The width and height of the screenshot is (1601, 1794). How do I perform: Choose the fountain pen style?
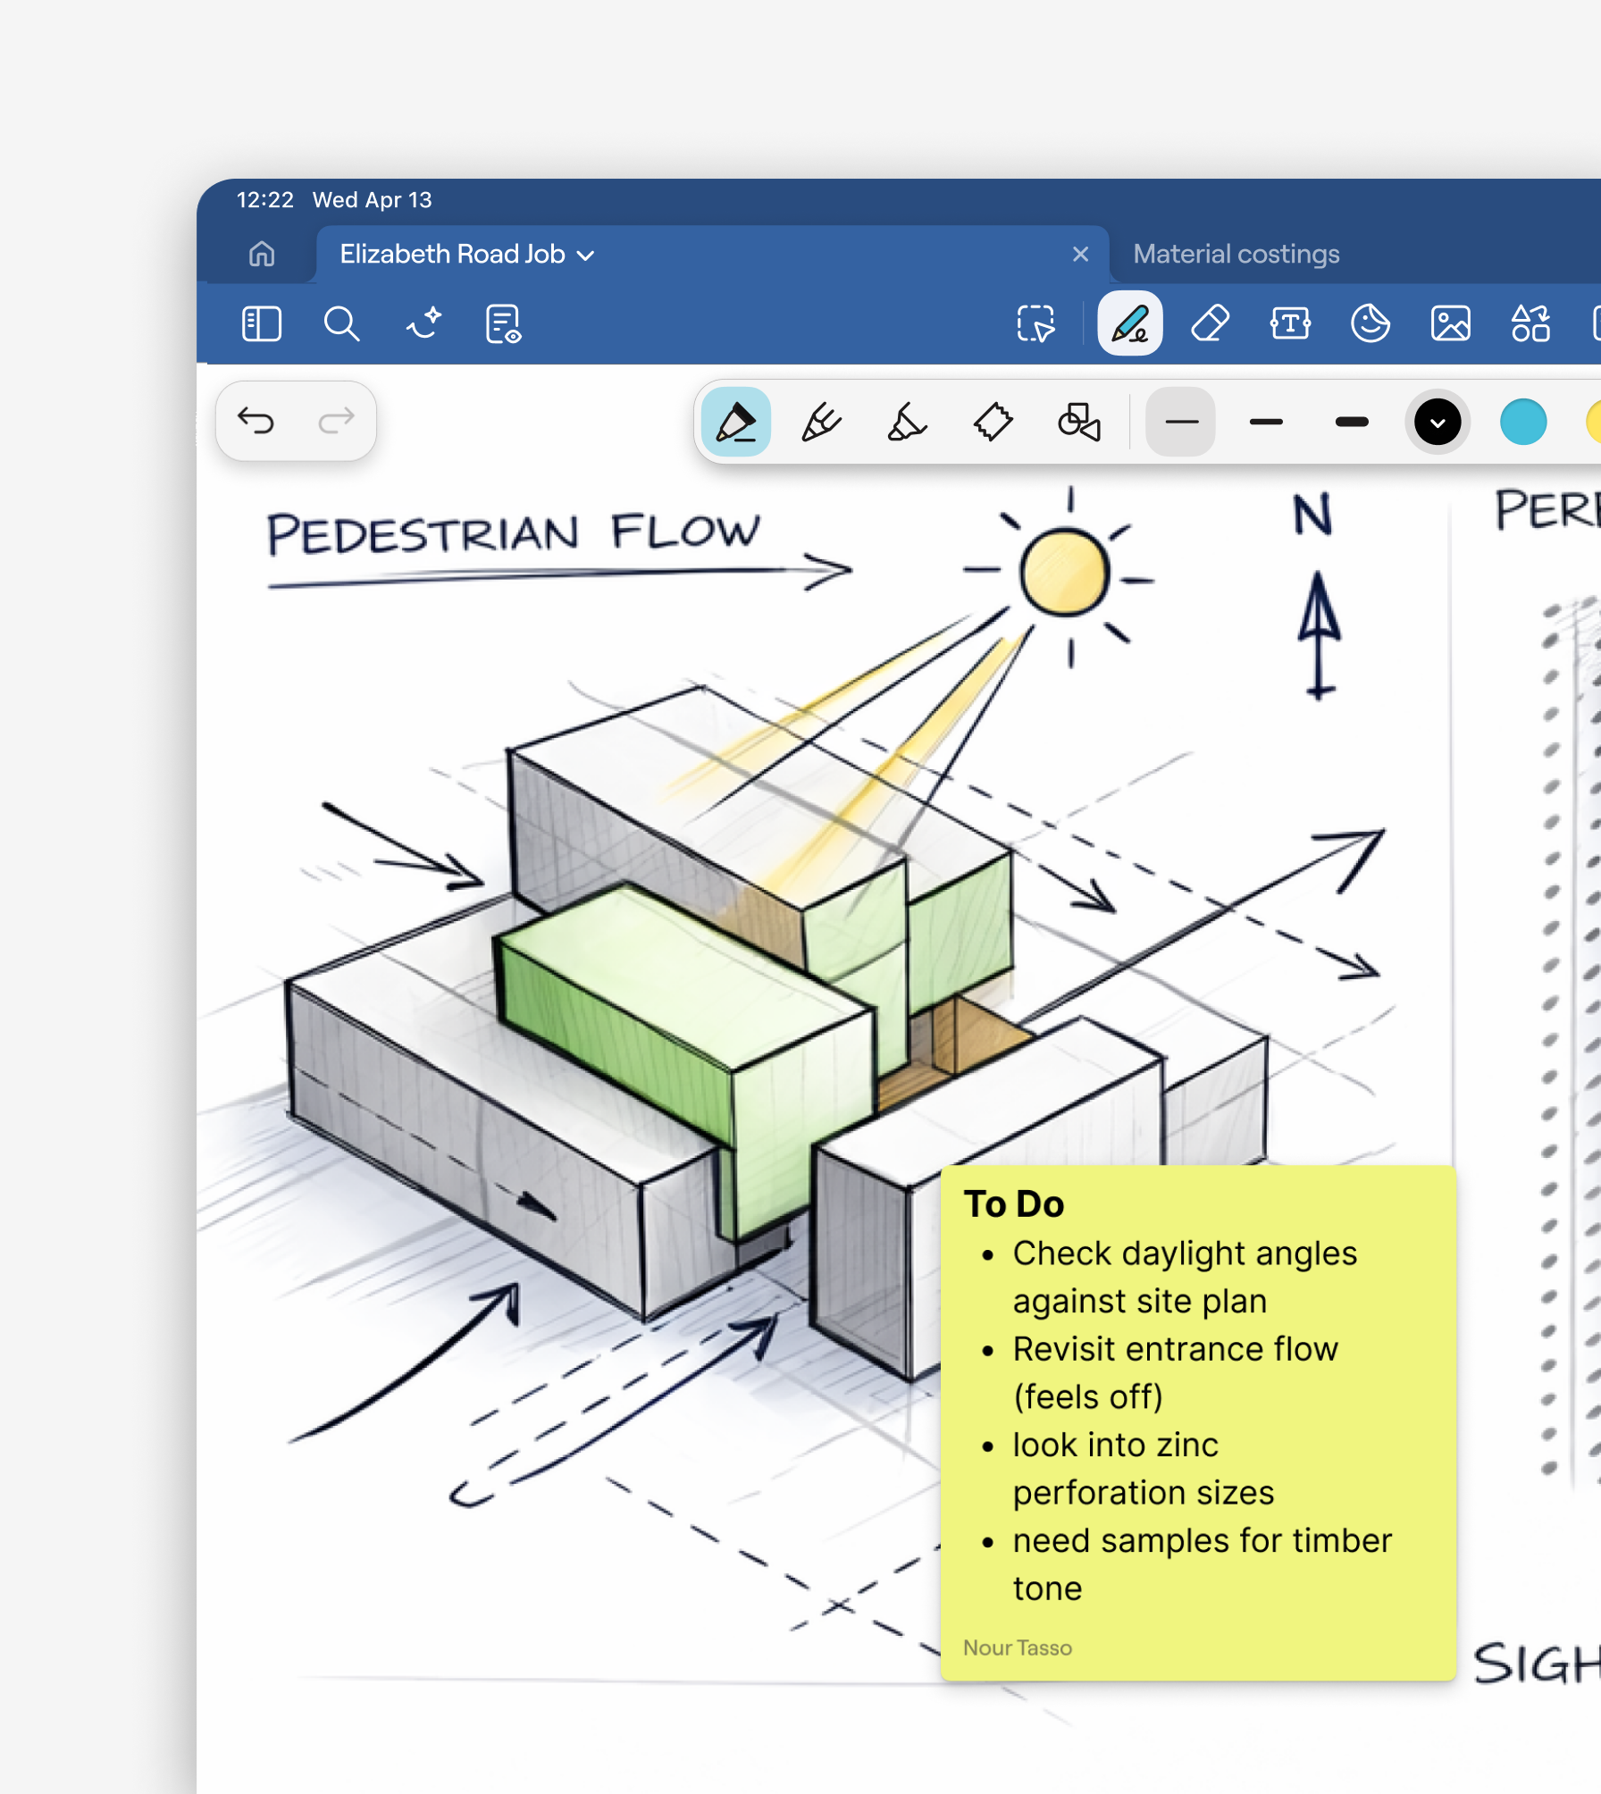(x=736, y=422)
